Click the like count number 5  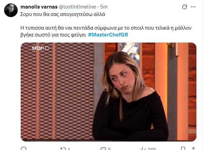click(109, 149)
